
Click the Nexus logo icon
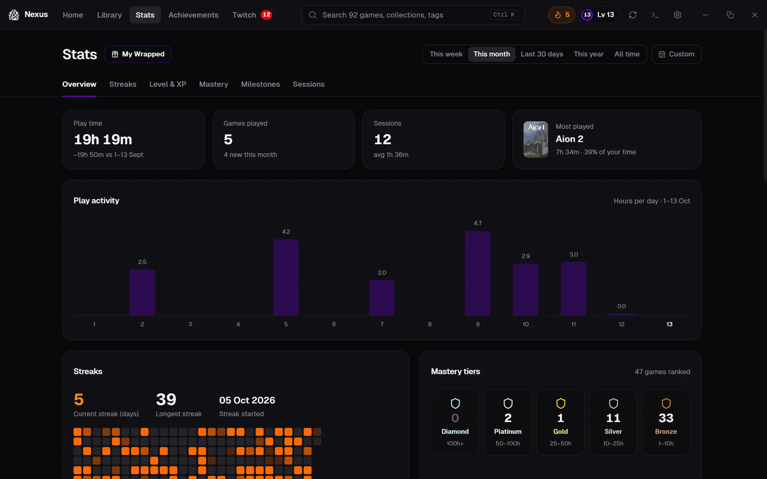[14, 15]
